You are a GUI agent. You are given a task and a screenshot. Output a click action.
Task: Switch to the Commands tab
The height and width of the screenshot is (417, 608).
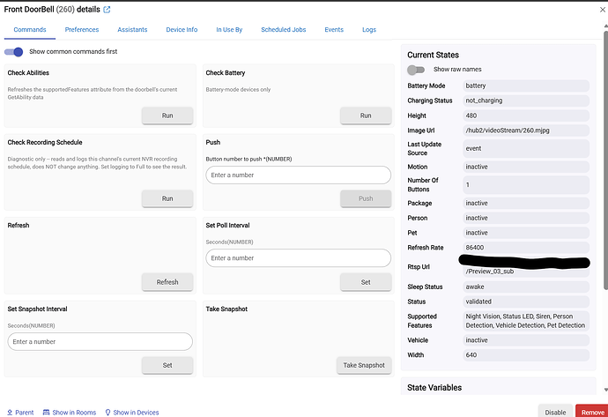tap(30, 29)
